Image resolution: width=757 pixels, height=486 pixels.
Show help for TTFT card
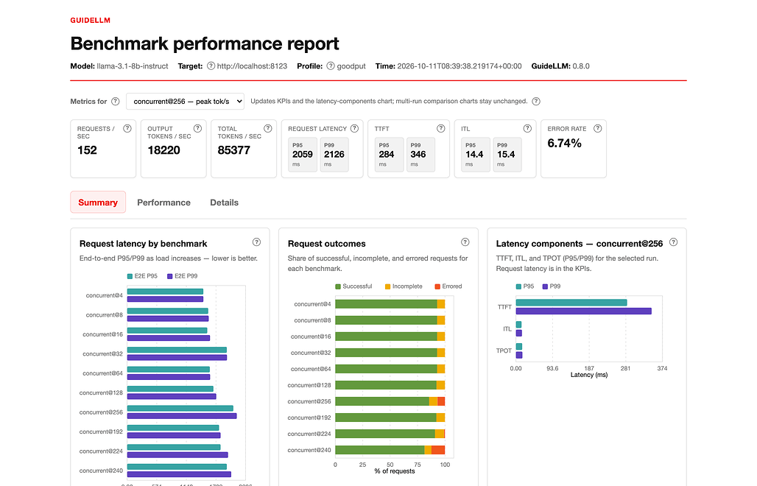441,128
